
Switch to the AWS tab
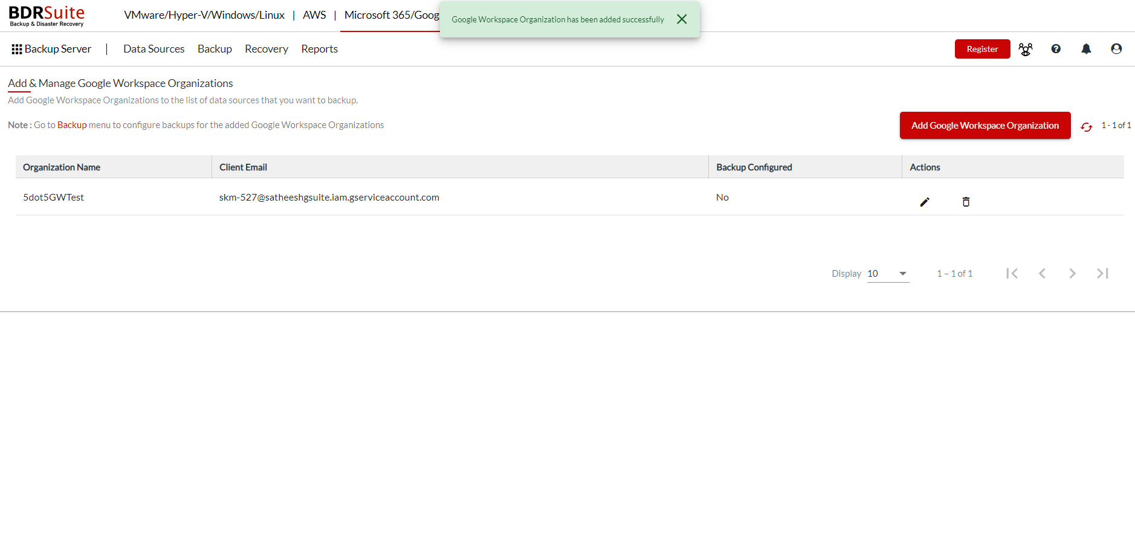click(x=314, y=15)
